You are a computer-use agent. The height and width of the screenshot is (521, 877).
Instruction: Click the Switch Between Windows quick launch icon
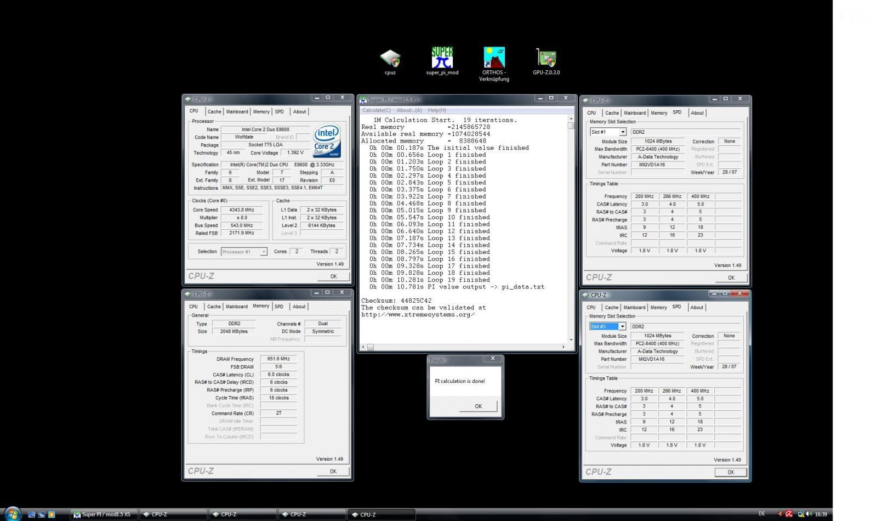click(41, 514)
